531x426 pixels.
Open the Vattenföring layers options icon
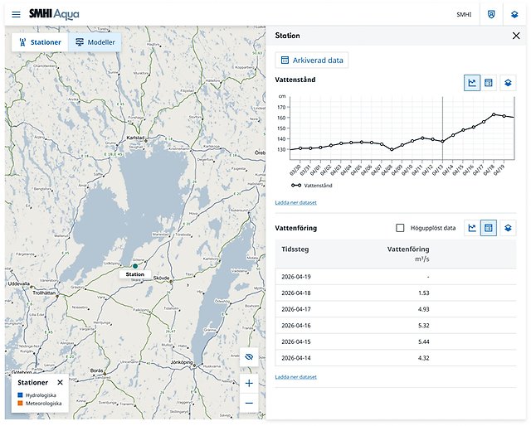tap(508, 228)
